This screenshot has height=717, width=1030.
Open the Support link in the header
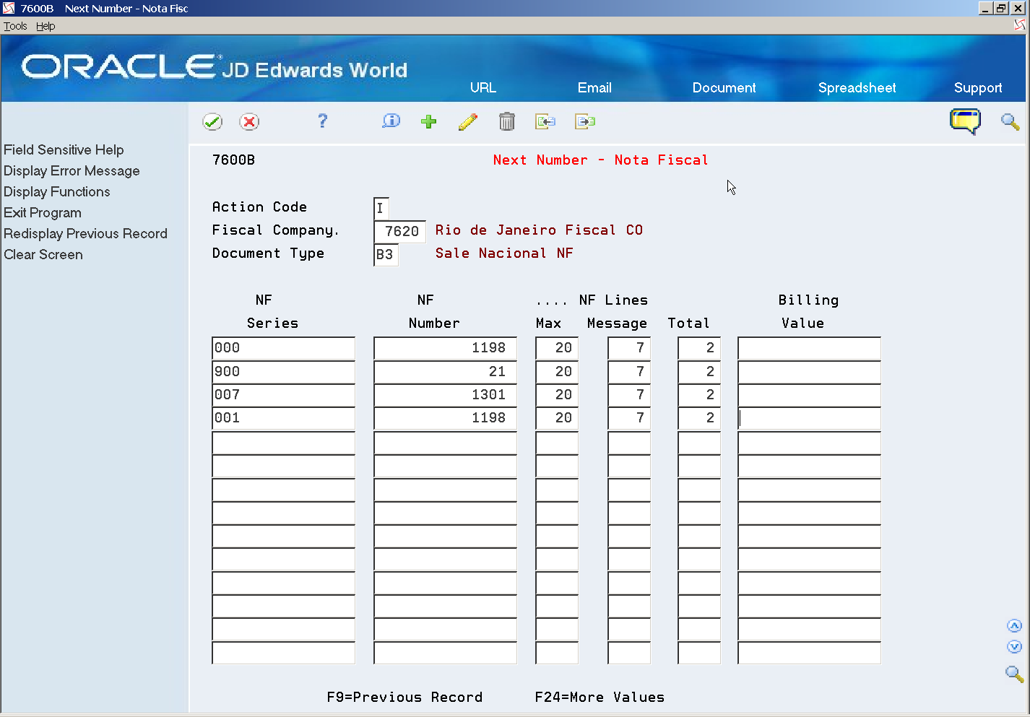pos(978,87)
